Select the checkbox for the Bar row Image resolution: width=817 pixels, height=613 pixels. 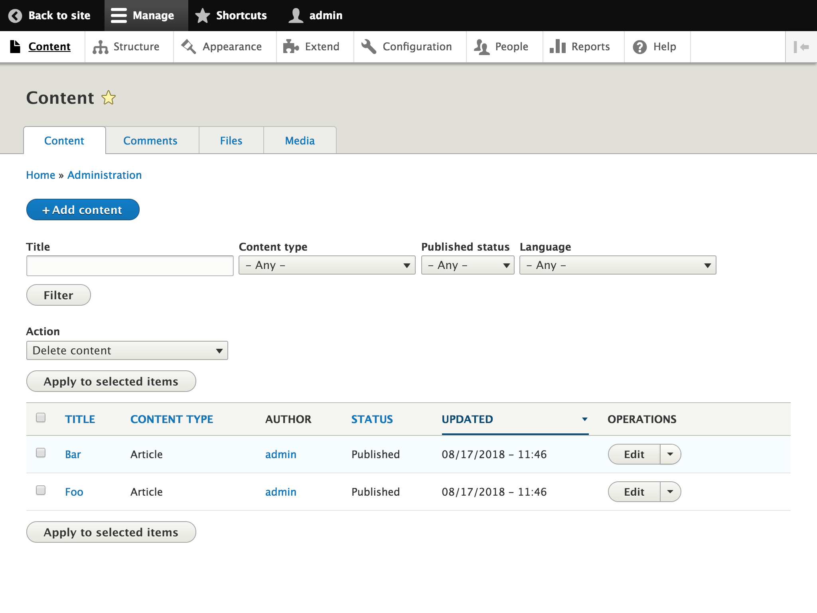(41, 453)
